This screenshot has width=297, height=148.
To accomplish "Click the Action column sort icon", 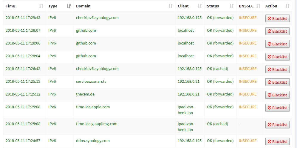I will 287,6.
